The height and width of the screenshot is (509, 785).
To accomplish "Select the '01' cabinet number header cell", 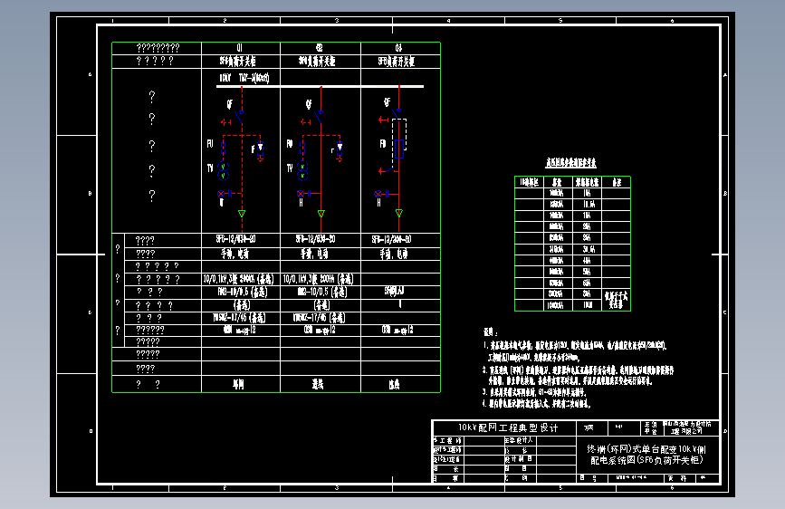I will pyautogui.click(x=240, y=48).
